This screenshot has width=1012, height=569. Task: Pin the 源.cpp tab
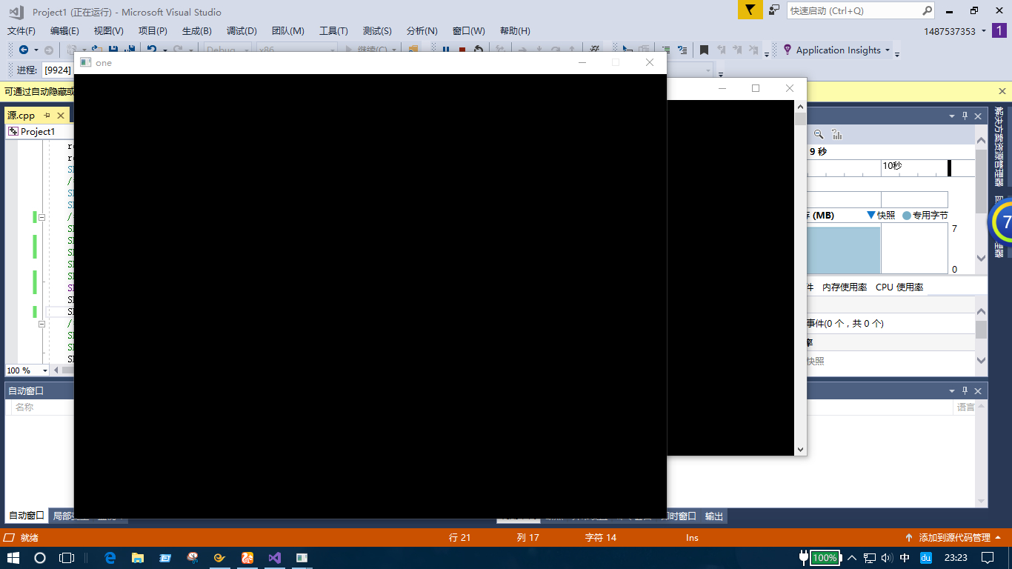46,116
